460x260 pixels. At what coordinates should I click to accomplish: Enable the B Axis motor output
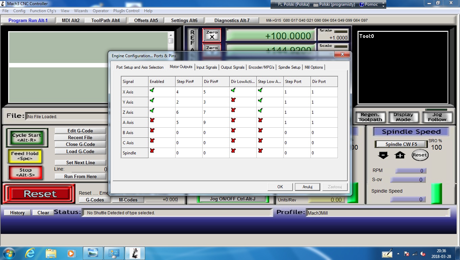click(x=152, y=130)
